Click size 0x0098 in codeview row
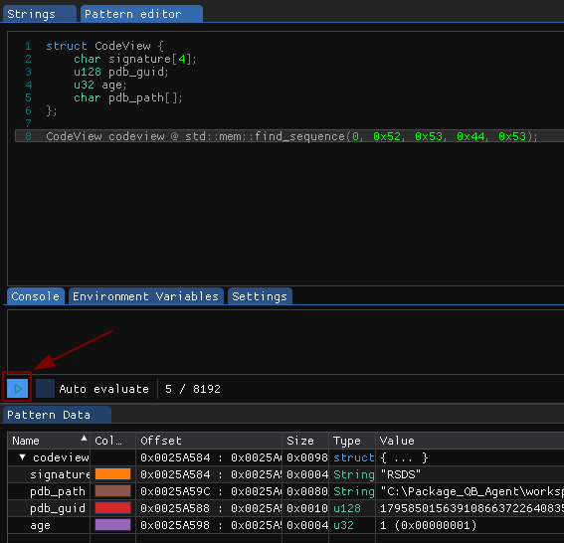 [307, 457]
